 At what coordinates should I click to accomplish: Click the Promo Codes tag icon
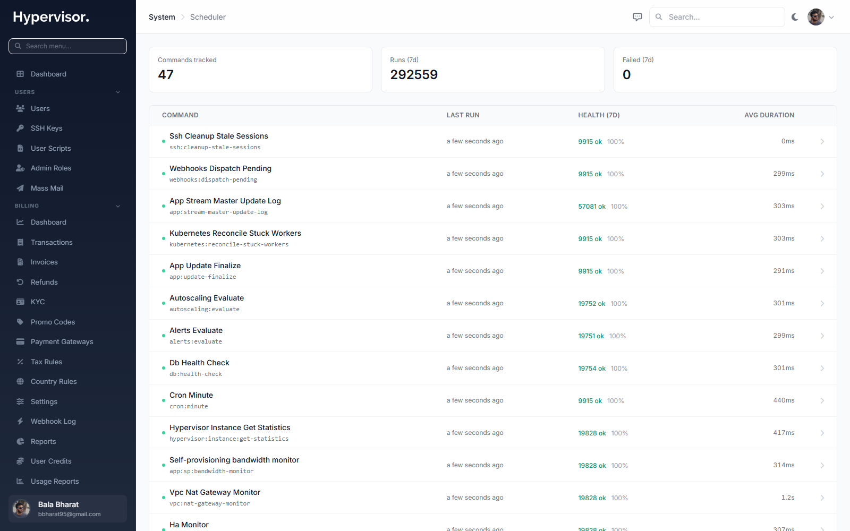[20, 322]
